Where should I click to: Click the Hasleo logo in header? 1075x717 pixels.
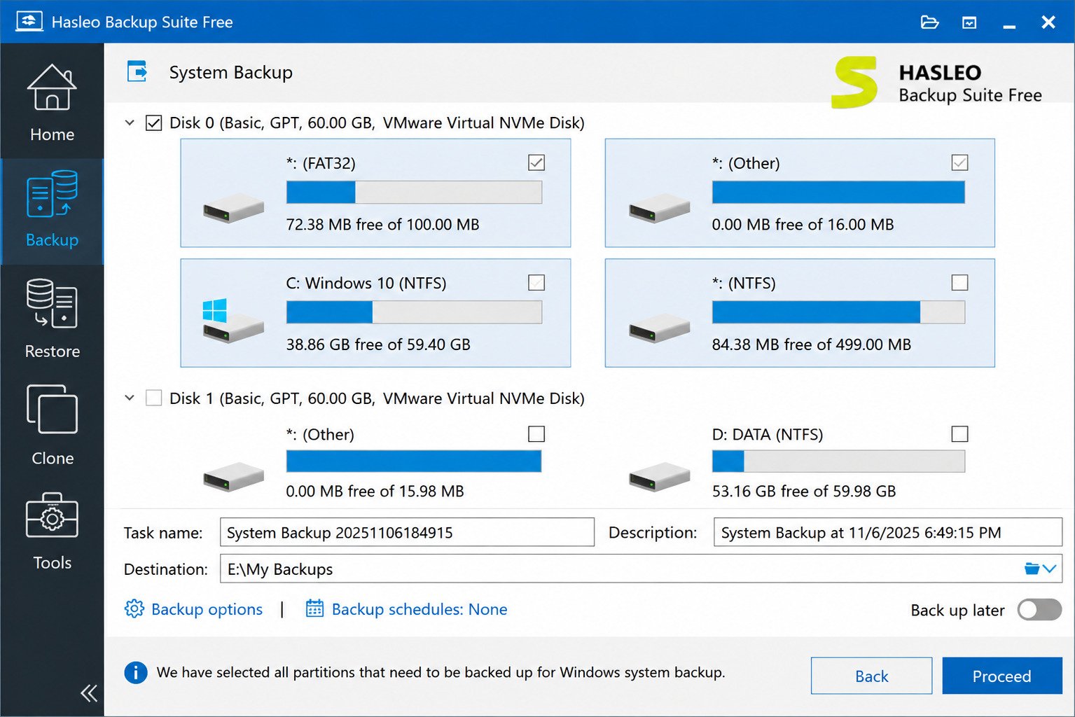click(854, 83)
